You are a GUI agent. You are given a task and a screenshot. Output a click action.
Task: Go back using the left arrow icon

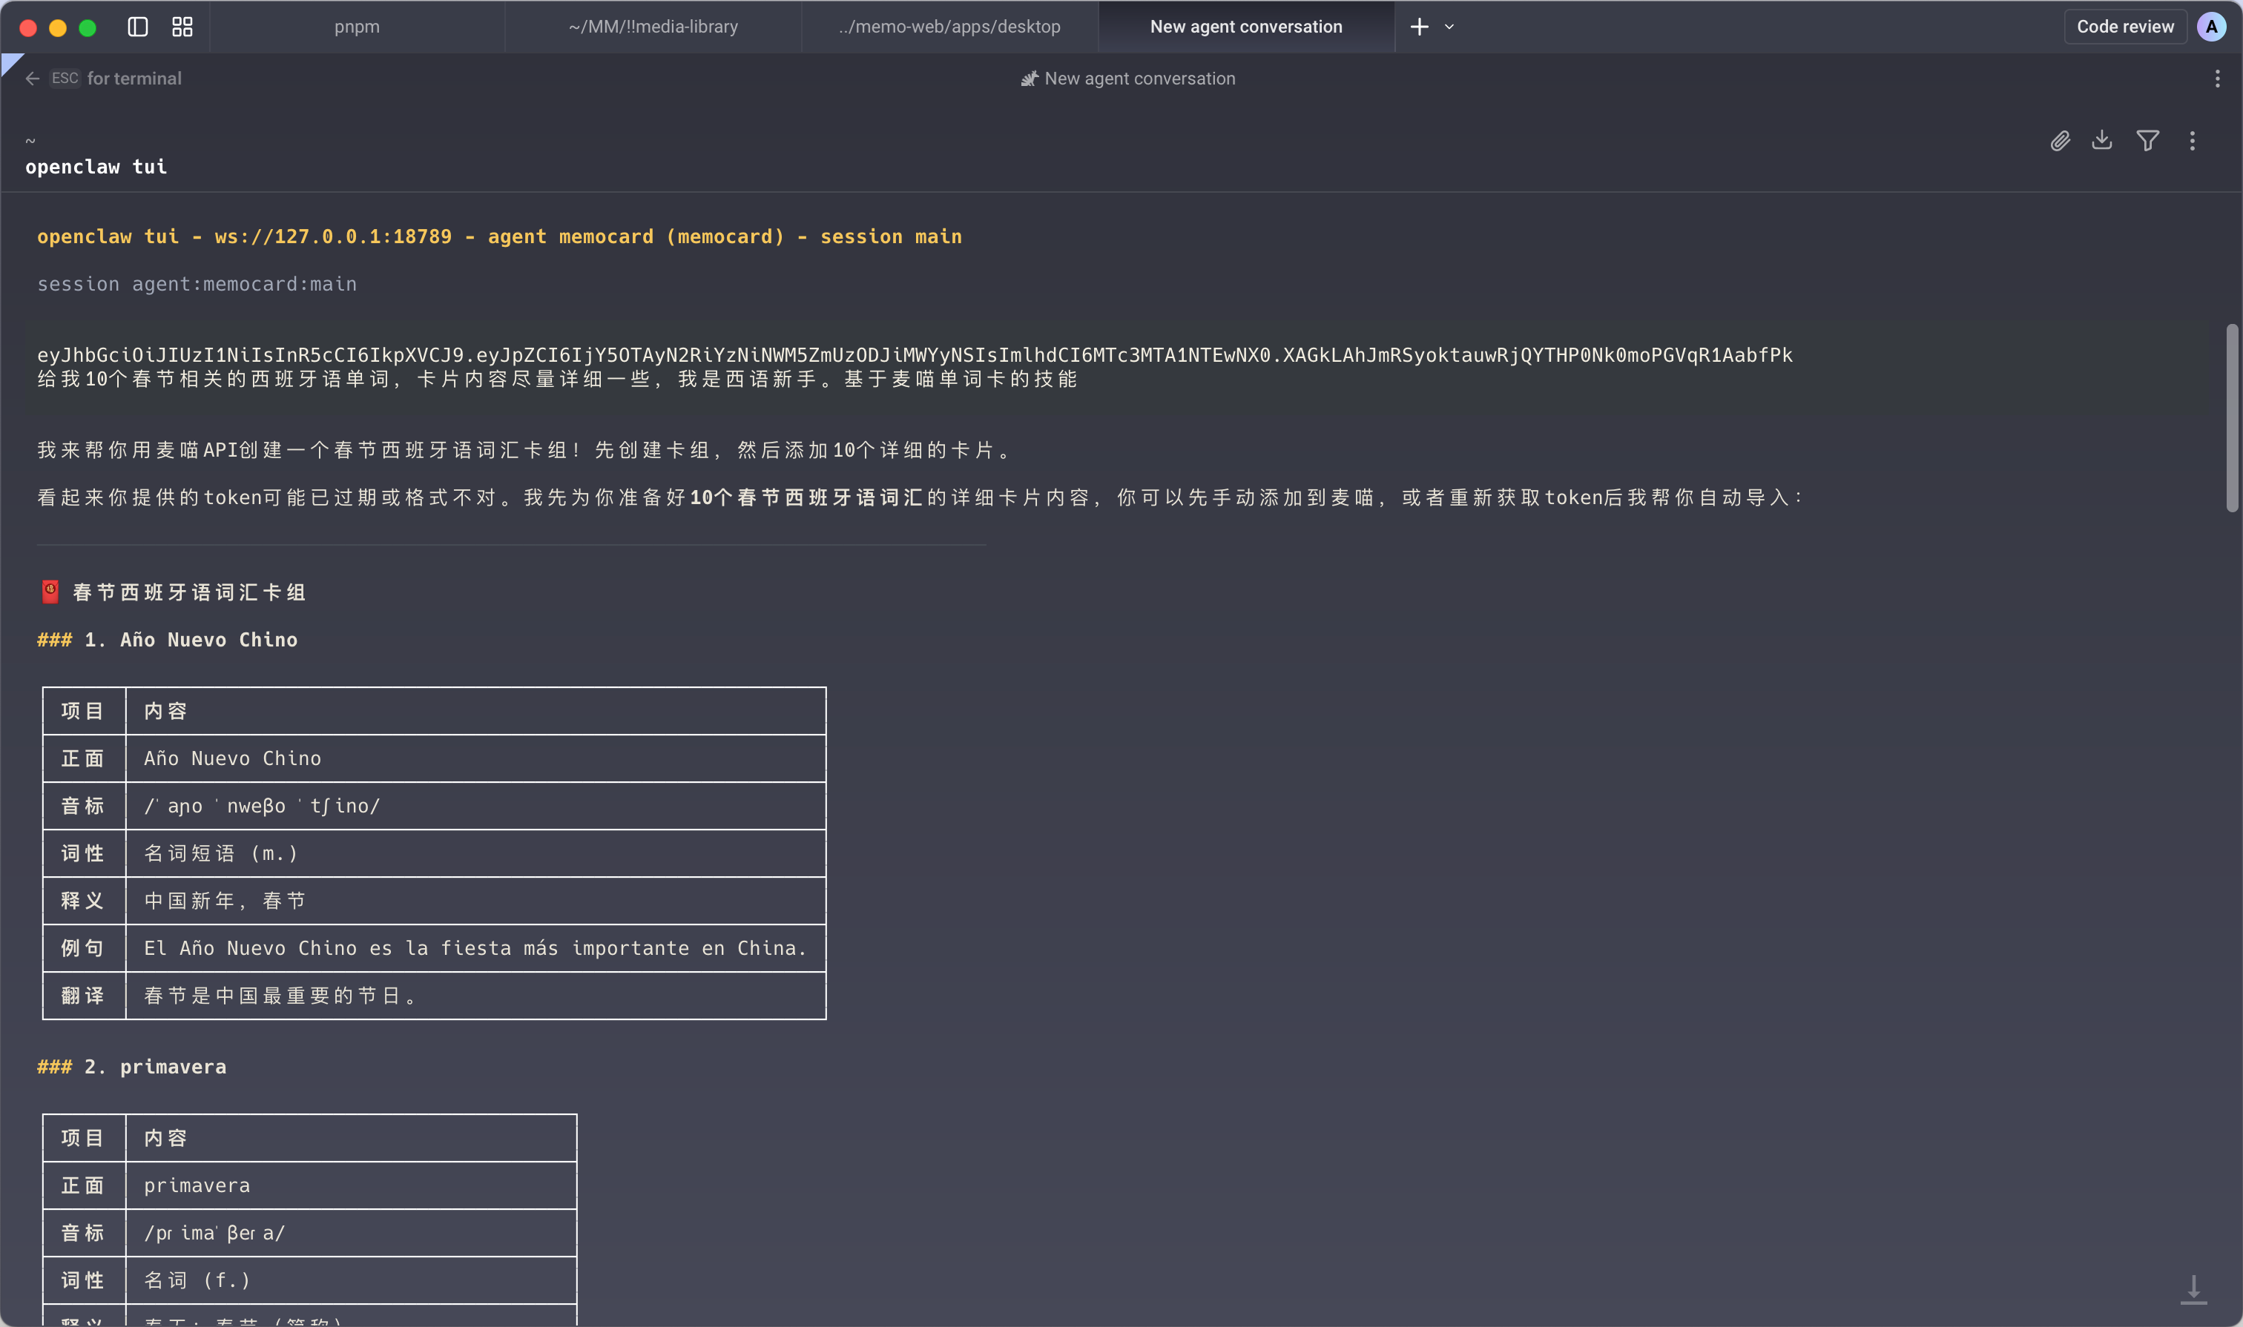coord(33,79)
